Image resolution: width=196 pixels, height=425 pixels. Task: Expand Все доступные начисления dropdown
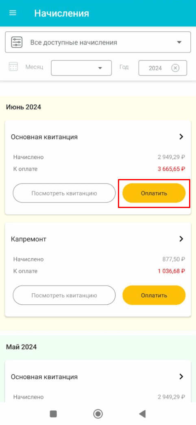pos(98,42)
